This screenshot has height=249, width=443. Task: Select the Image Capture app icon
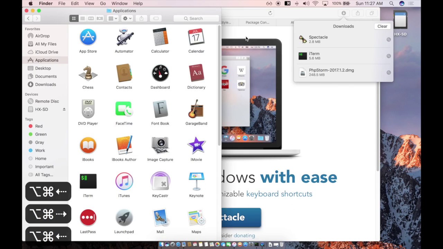[x=160, y=146]
